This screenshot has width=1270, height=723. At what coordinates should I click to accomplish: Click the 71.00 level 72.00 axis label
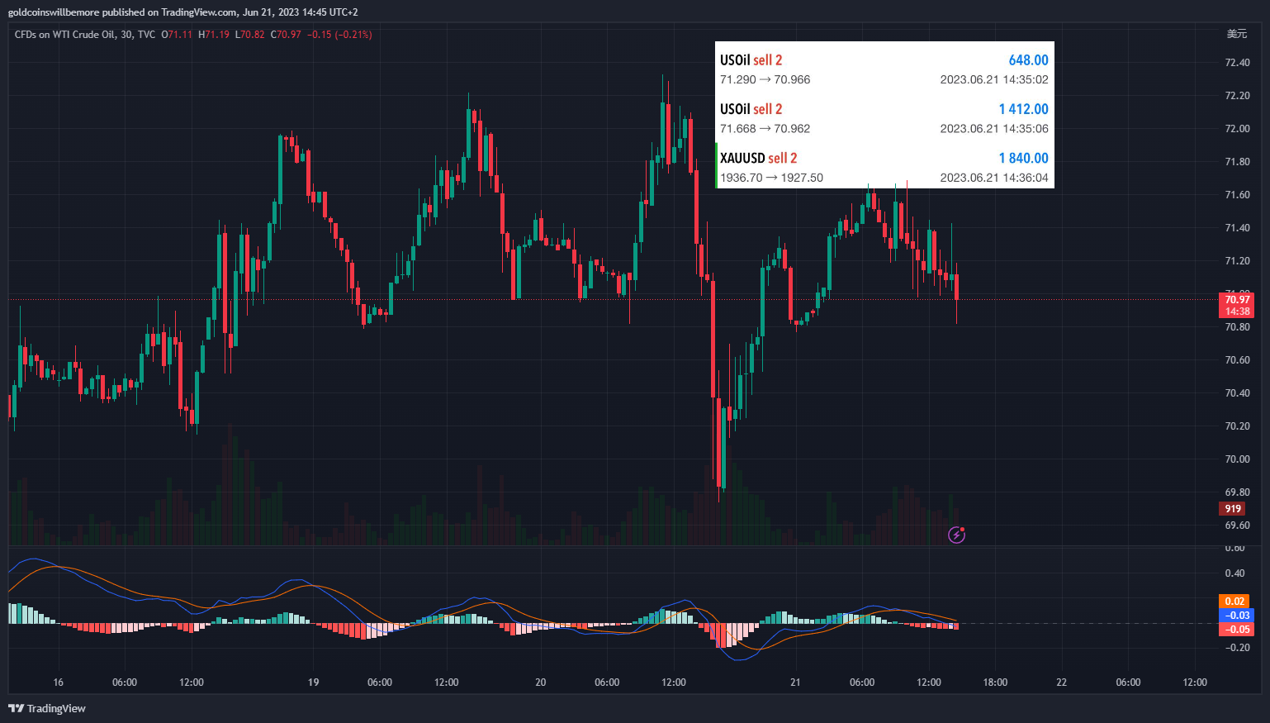pyautogui.click(x=1237, y=129)
